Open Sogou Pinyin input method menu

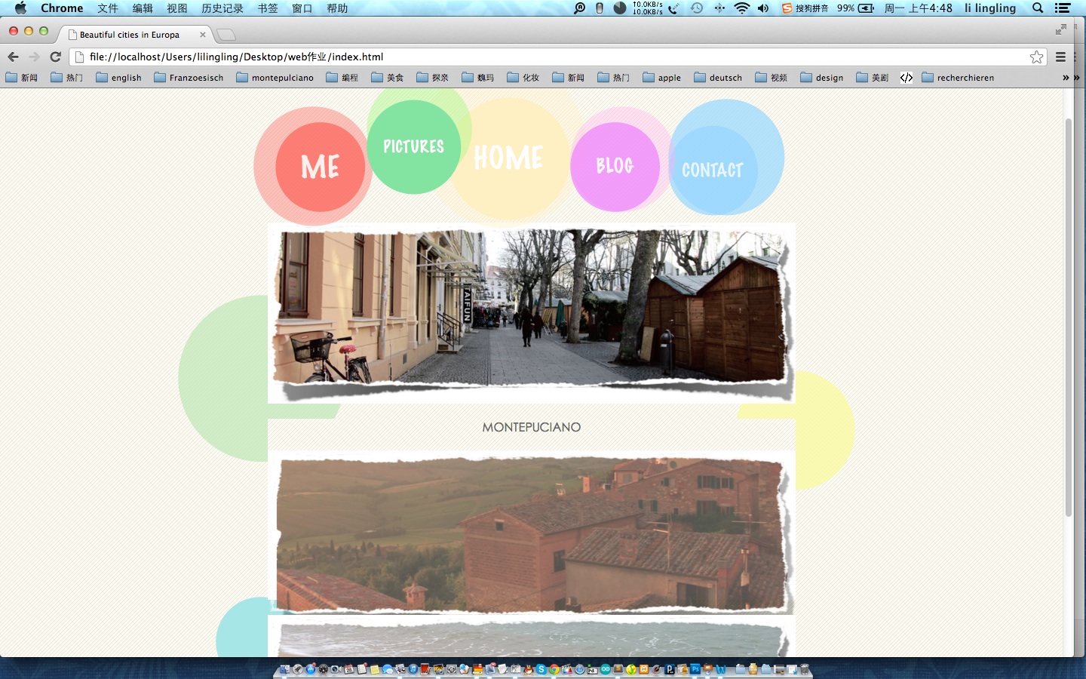coord(805,8)
